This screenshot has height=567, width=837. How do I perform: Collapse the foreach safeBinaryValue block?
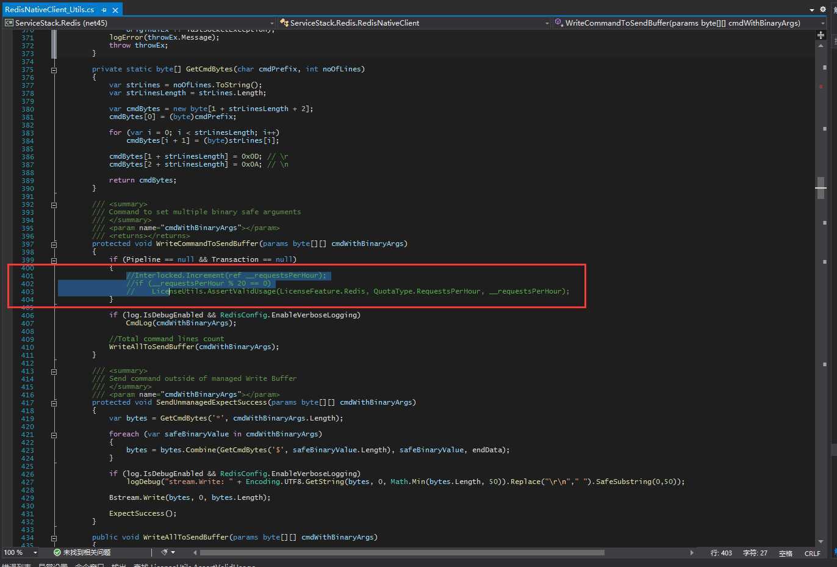[x=54, y=435]
